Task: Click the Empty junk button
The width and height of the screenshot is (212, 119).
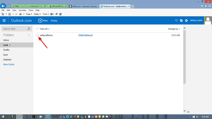Action: [x=54, y=21]
